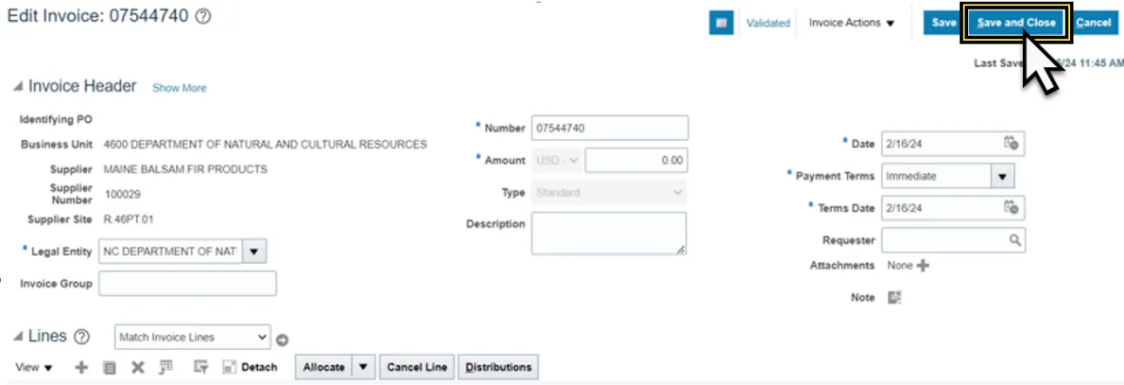Click the Save button
The image size is (1124, 385).
pos(944,24)
